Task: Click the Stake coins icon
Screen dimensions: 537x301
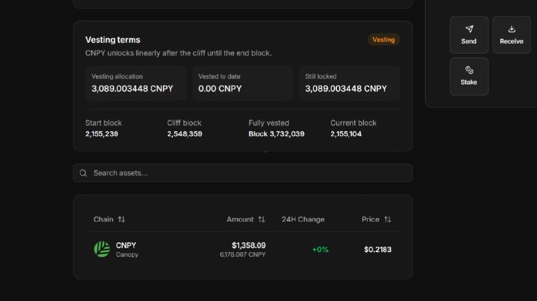Action: [469, 70]
